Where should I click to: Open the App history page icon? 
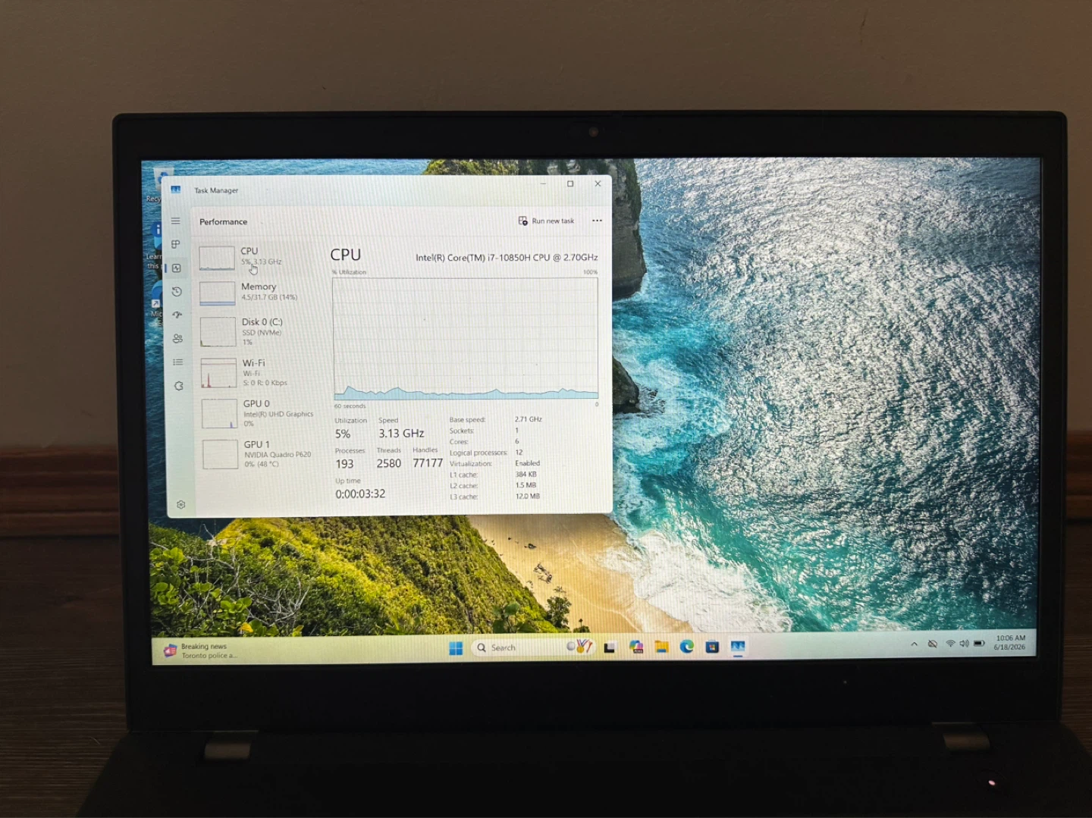(177, 291)
